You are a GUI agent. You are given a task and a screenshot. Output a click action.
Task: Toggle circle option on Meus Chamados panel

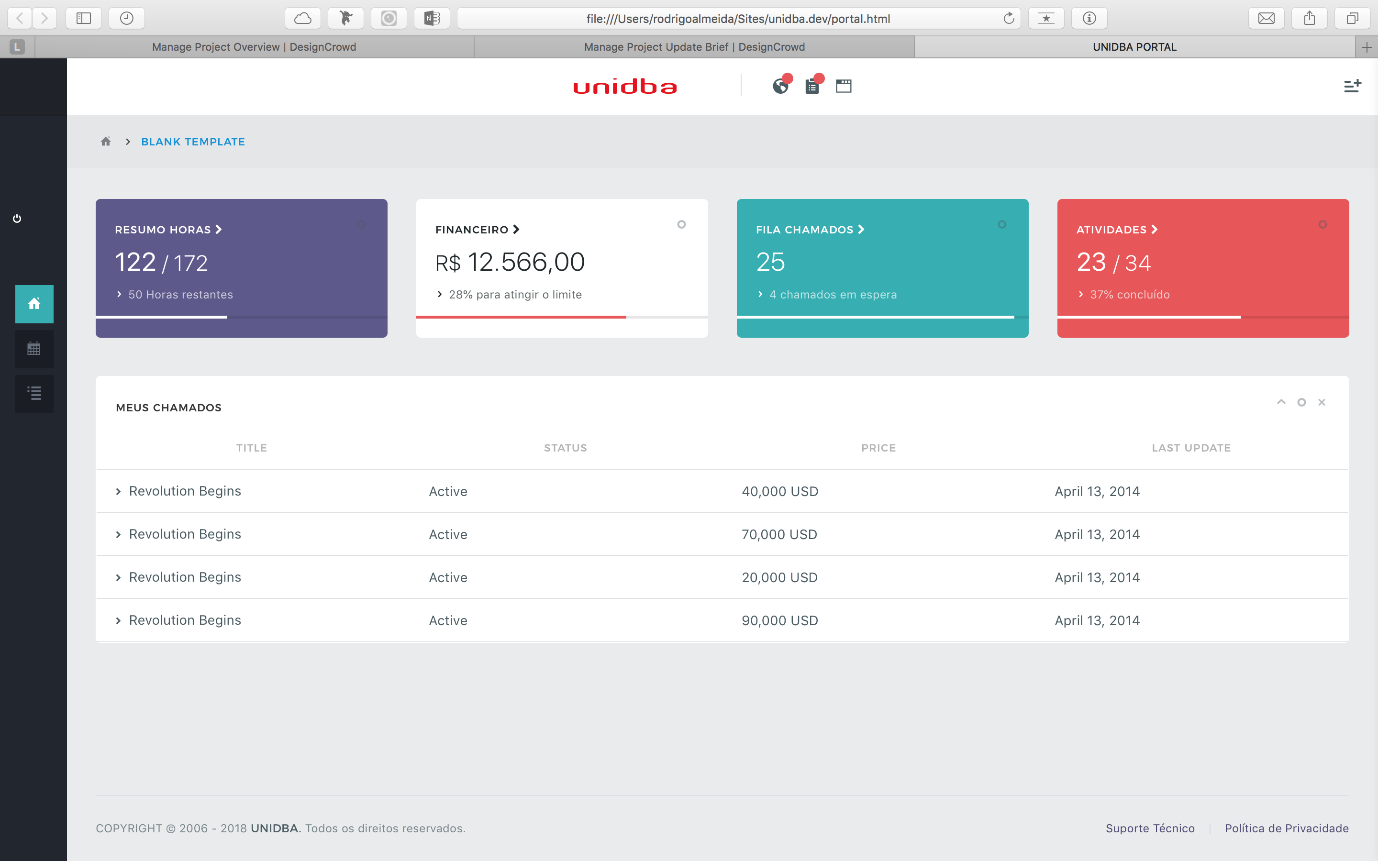coord(1302,403)
